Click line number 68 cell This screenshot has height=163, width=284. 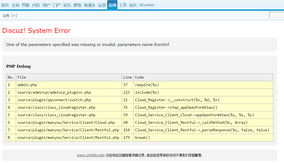click(128, 123)
